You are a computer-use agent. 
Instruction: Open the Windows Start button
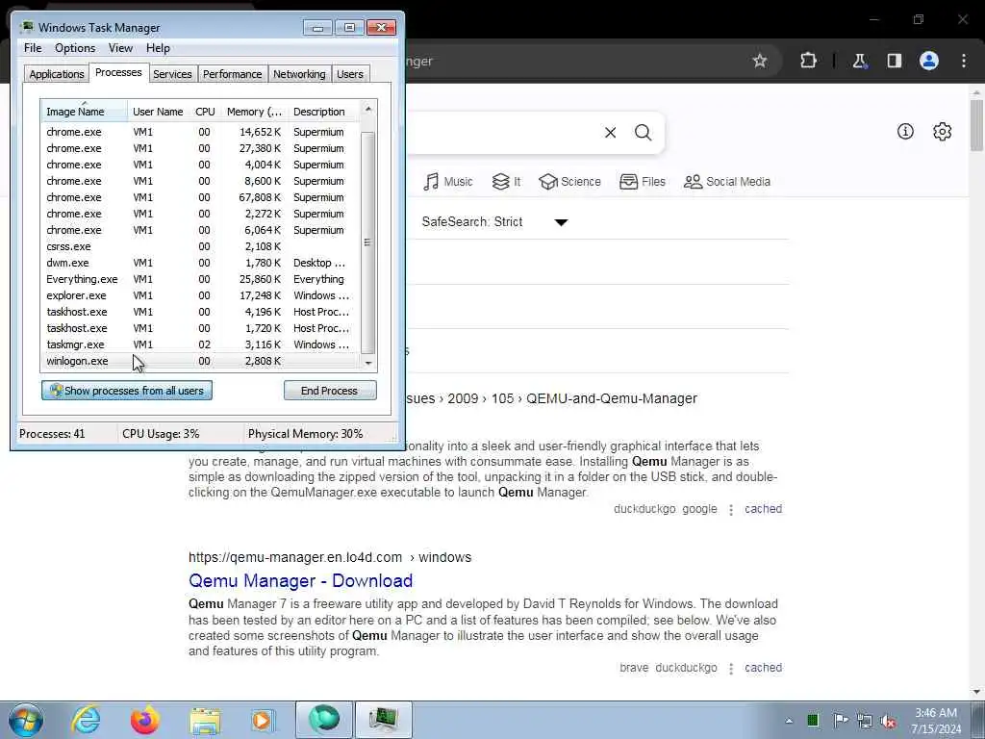click(26, 720)
